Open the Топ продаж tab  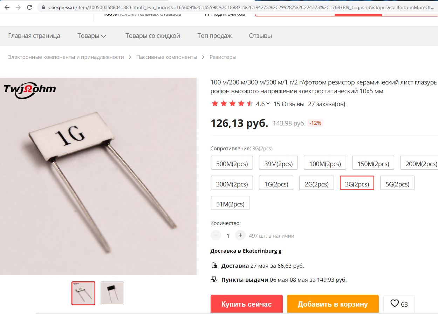214,36
